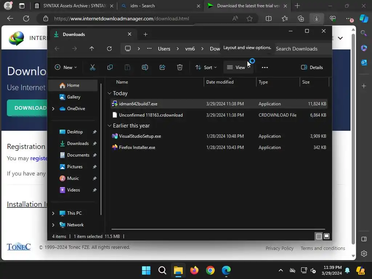Open Outlook icon in Edge sidebar

pos(364,62)
